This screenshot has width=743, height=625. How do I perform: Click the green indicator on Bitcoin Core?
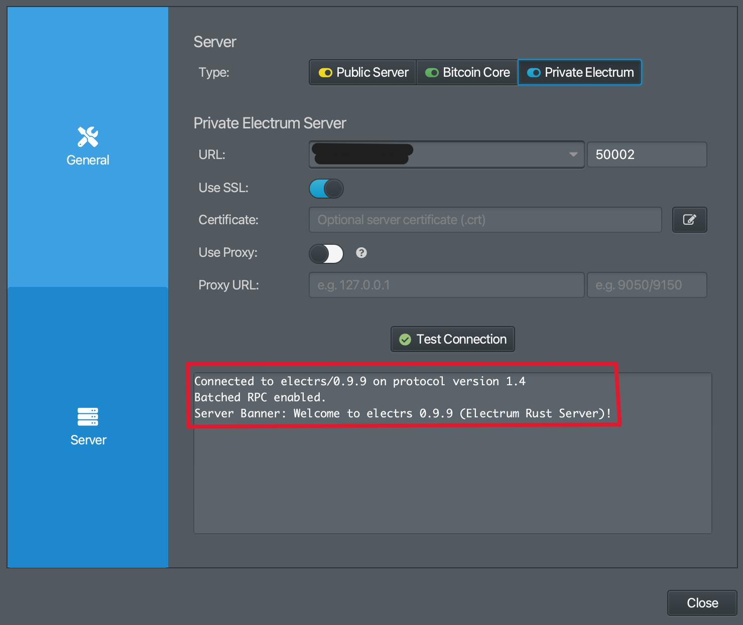tap(432, 72)
